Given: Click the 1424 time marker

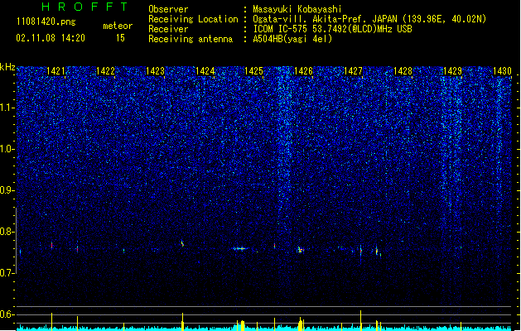Looking at the screenshot, I should click(205, 71).
